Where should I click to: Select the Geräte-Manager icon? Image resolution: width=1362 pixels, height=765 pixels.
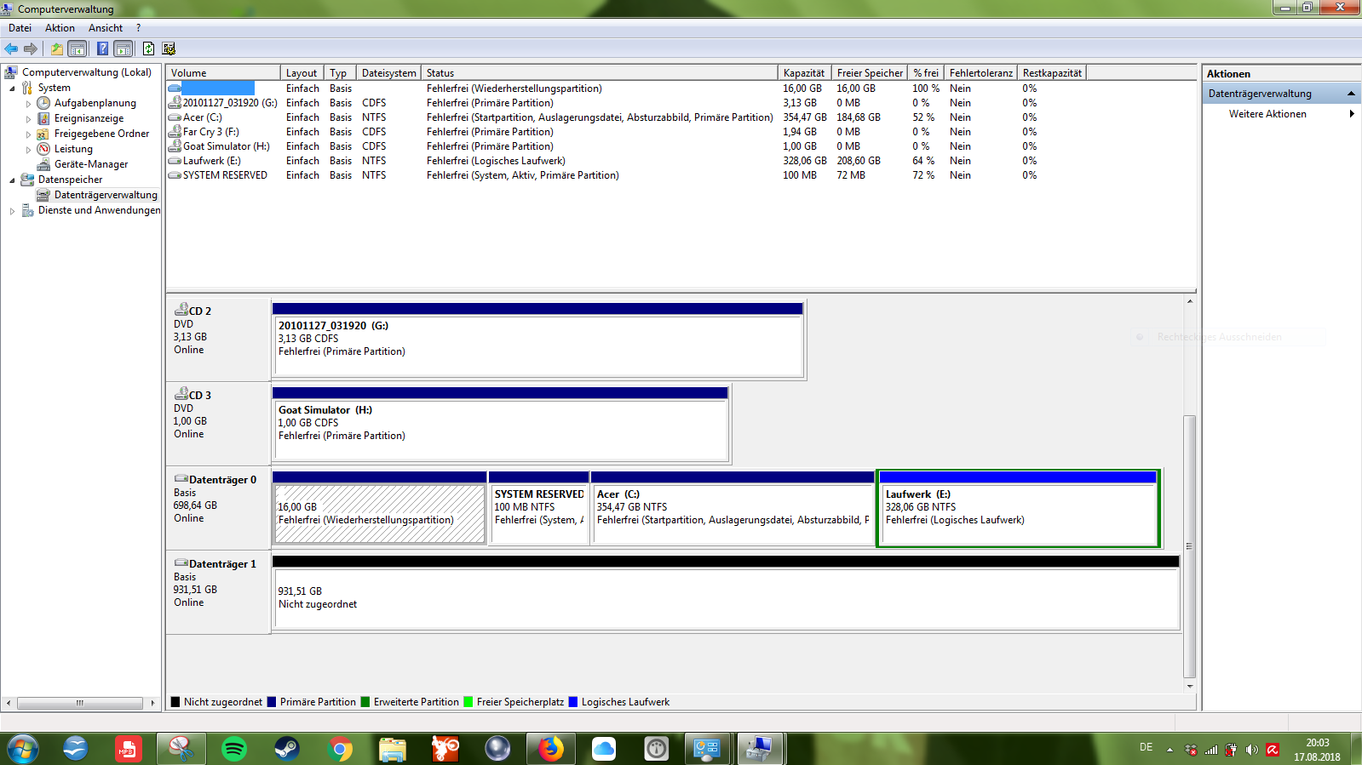[43, 164]
